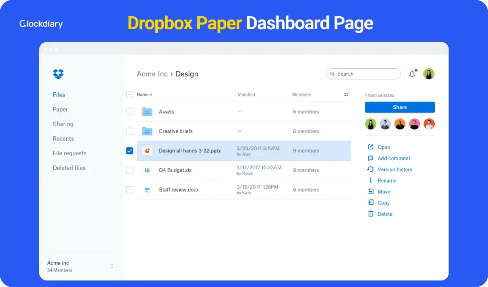488x287 pixels.
Task: Open Deleted files in the sidebar
Action: tap(69, 168)
